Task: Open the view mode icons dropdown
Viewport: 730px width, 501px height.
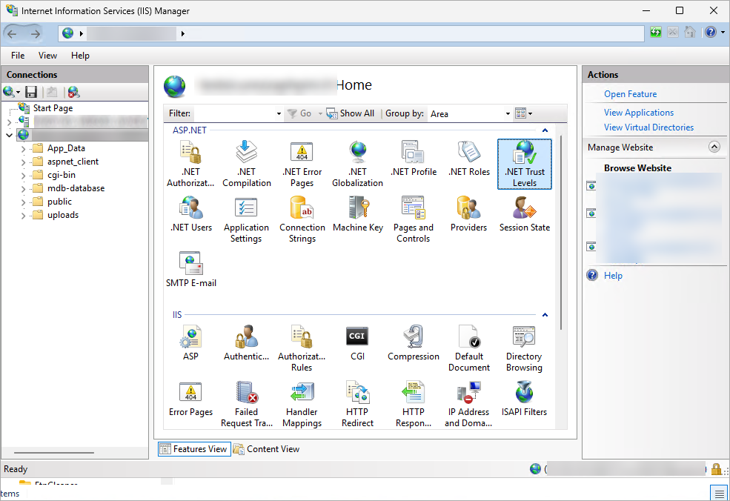Action: pos(524,113)
